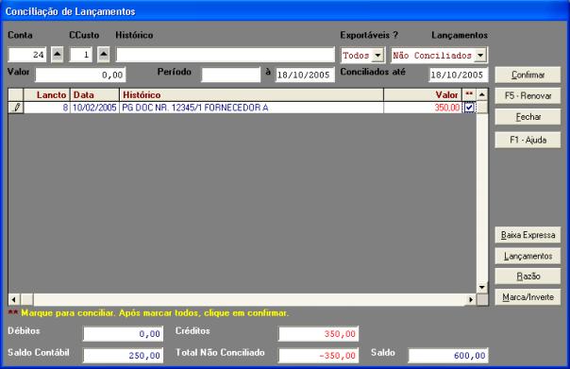Click the CCusto input field showing 1
The image size is (570, 369).
click(x=81, y=55)
